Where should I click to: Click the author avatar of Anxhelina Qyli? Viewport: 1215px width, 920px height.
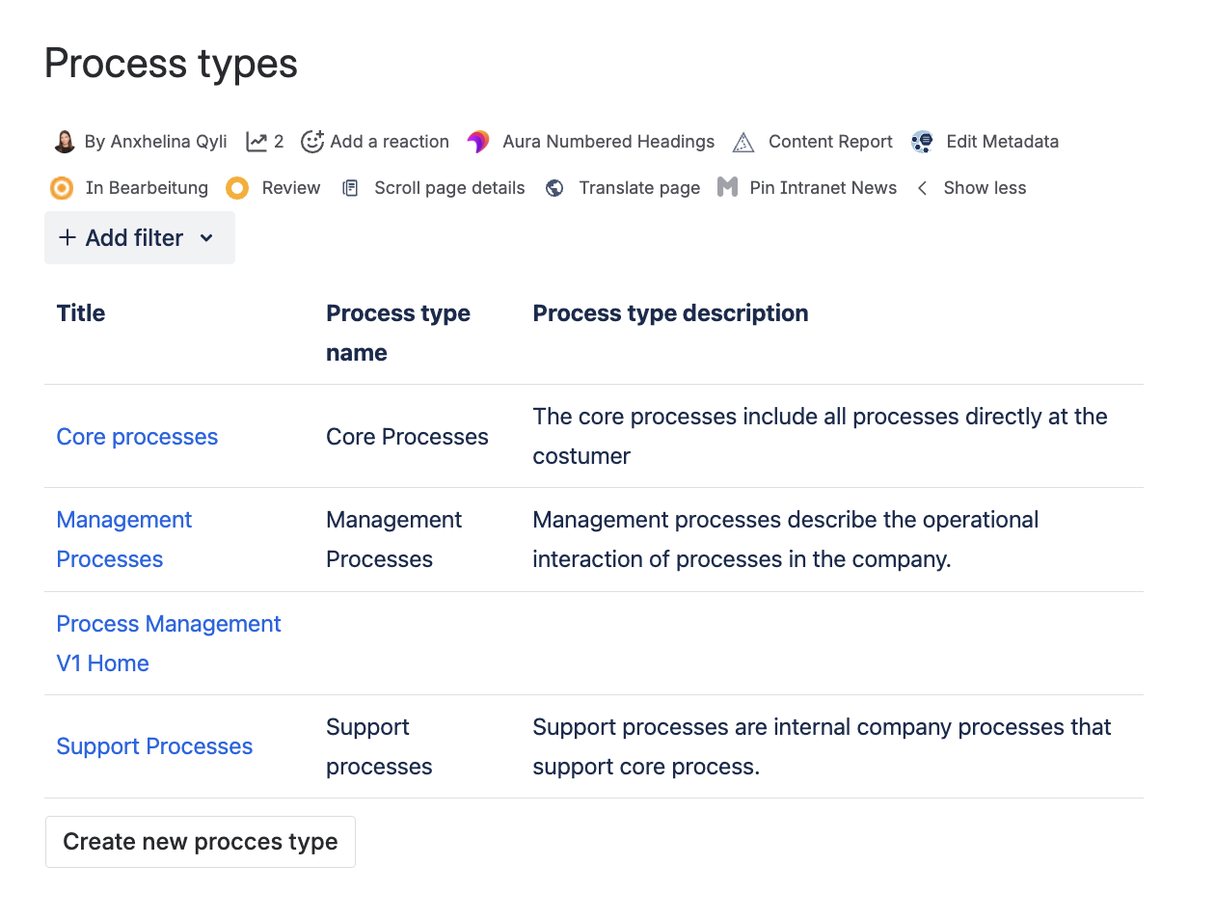(65, 142)
